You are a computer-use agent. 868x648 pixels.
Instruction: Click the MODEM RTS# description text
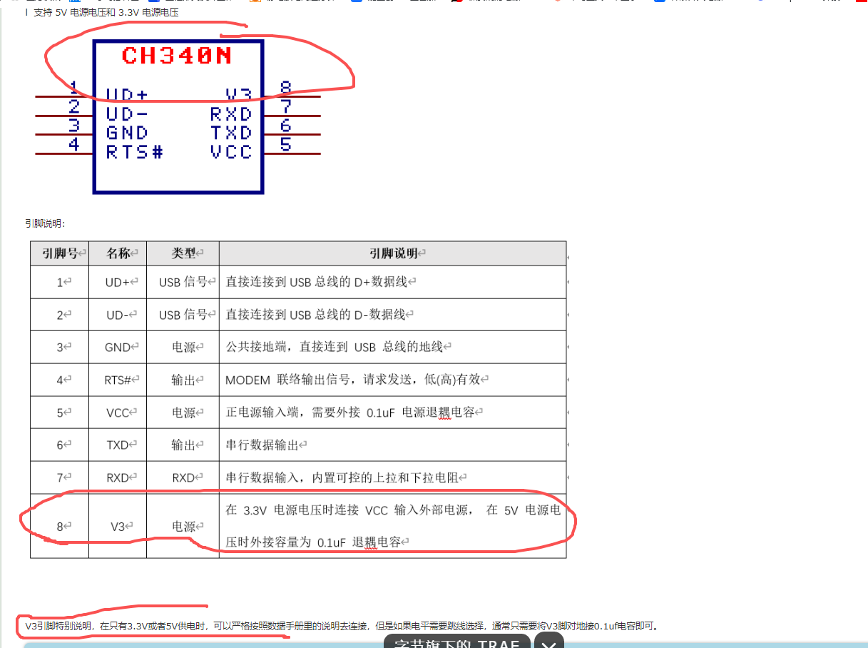[x=357, y=380]
